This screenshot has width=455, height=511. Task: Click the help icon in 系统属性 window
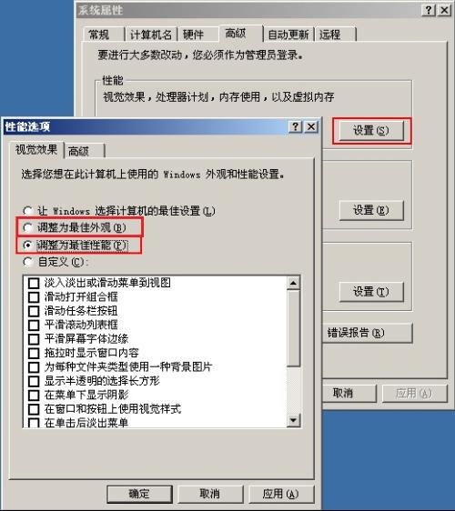(429, 10)
